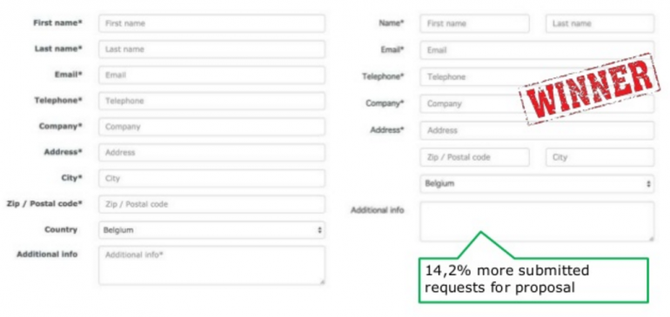
Task: Focus the Company field in left form
Action: 211,127
